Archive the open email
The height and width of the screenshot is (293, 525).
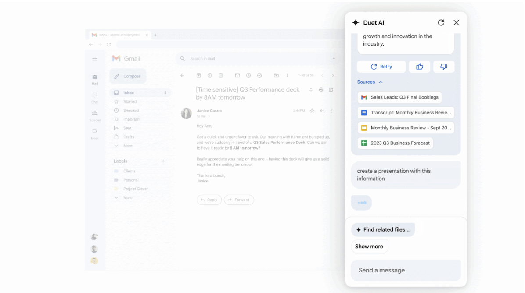pos(198,75)
